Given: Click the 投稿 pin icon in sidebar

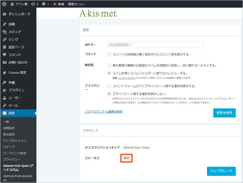Looking at the screenshot, I should pos(5,24).
